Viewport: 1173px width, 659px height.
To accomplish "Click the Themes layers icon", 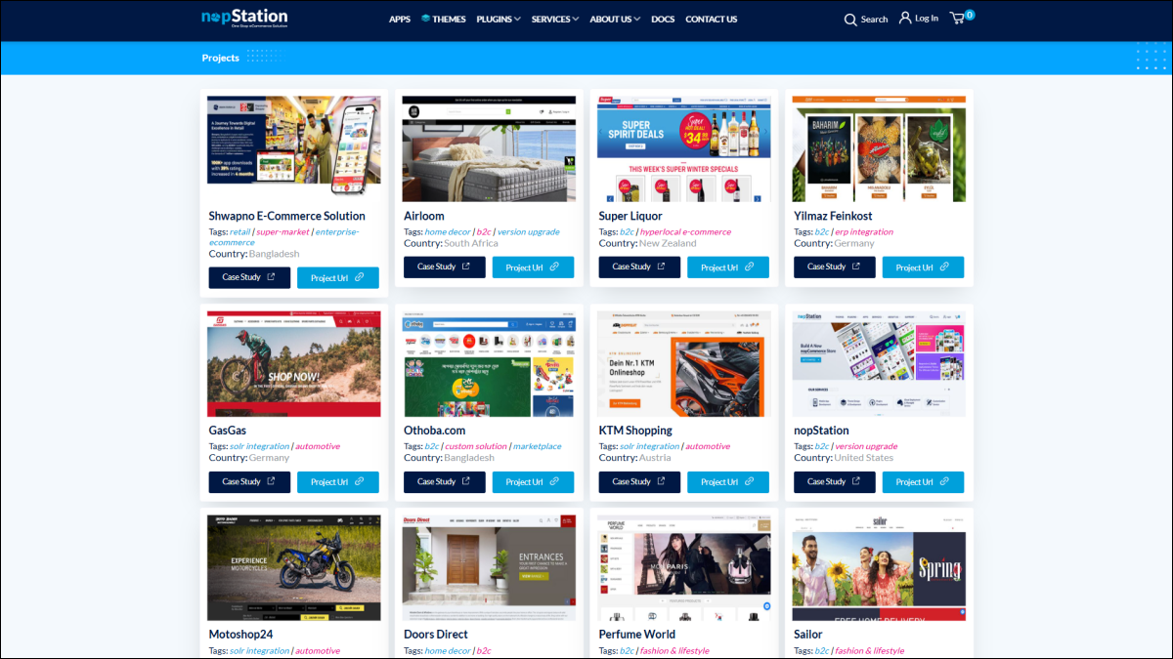I will coord(426,19).
